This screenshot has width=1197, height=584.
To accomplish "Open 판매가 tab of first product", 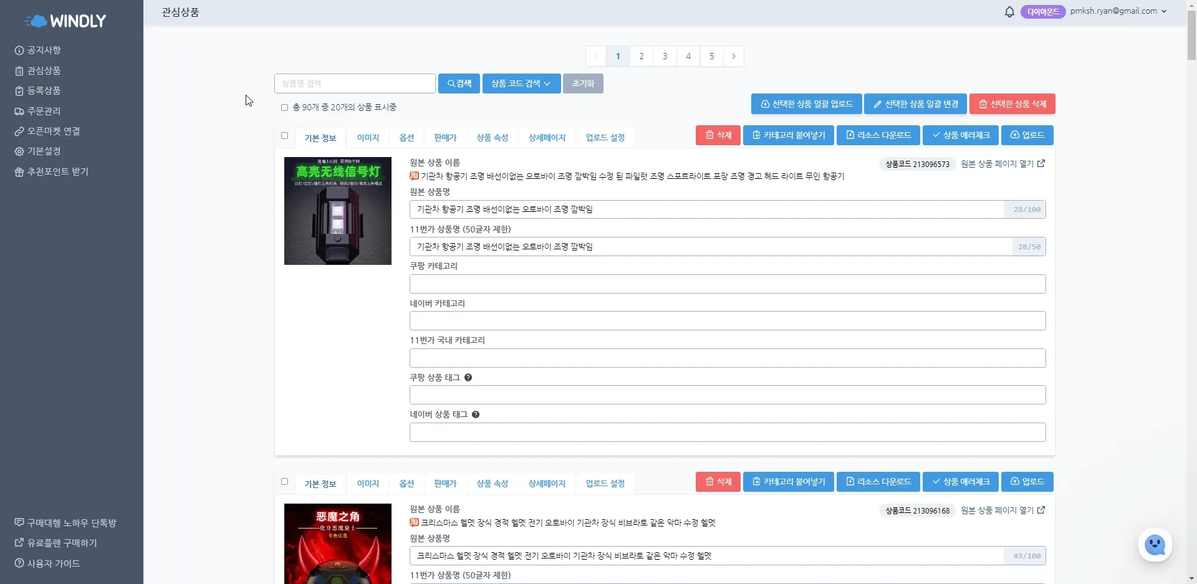I will point(445,138).
